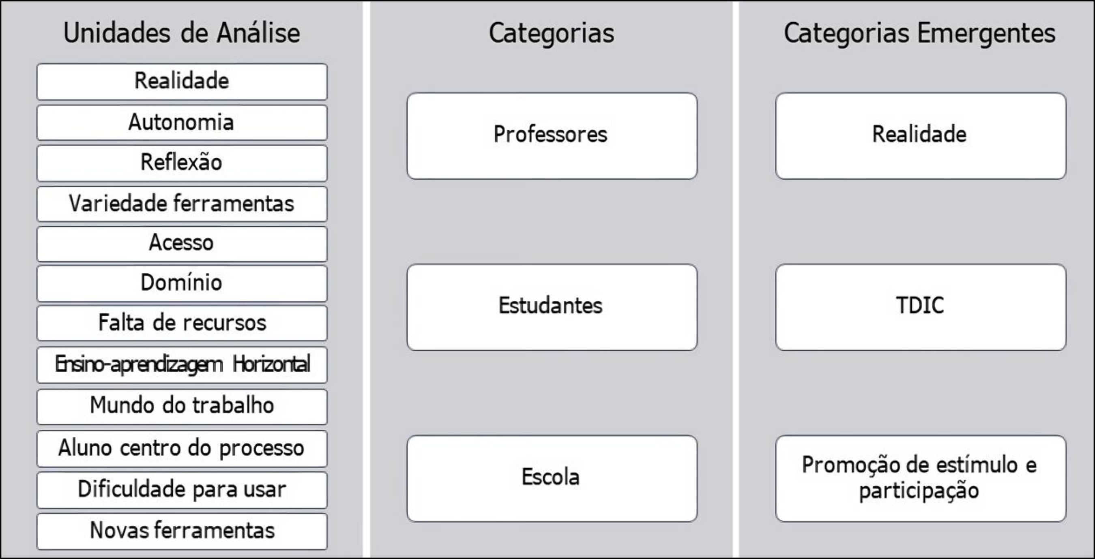Select the Ensino-aprendizagem Horizontal box
The height and width of the screenshot is (559, 1095).
[182, 364]
